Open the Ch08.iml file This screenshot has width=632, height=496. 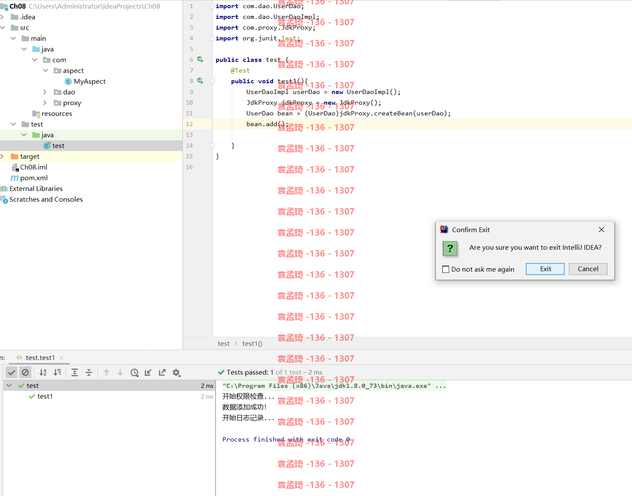(33, 167)
